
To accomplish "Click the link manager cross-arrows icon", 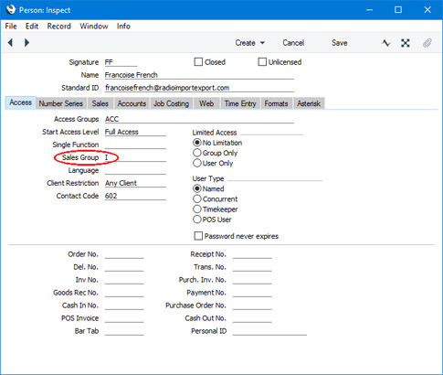I will point(406,43).
